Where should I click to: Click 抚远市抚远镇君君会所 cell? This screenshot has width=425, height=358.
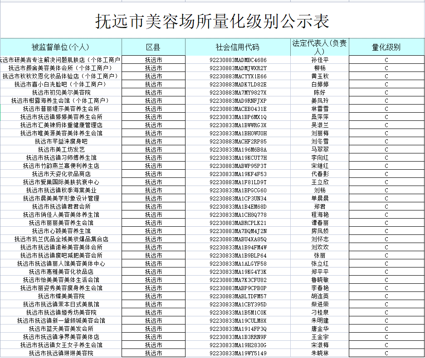(x=61, y=206)
